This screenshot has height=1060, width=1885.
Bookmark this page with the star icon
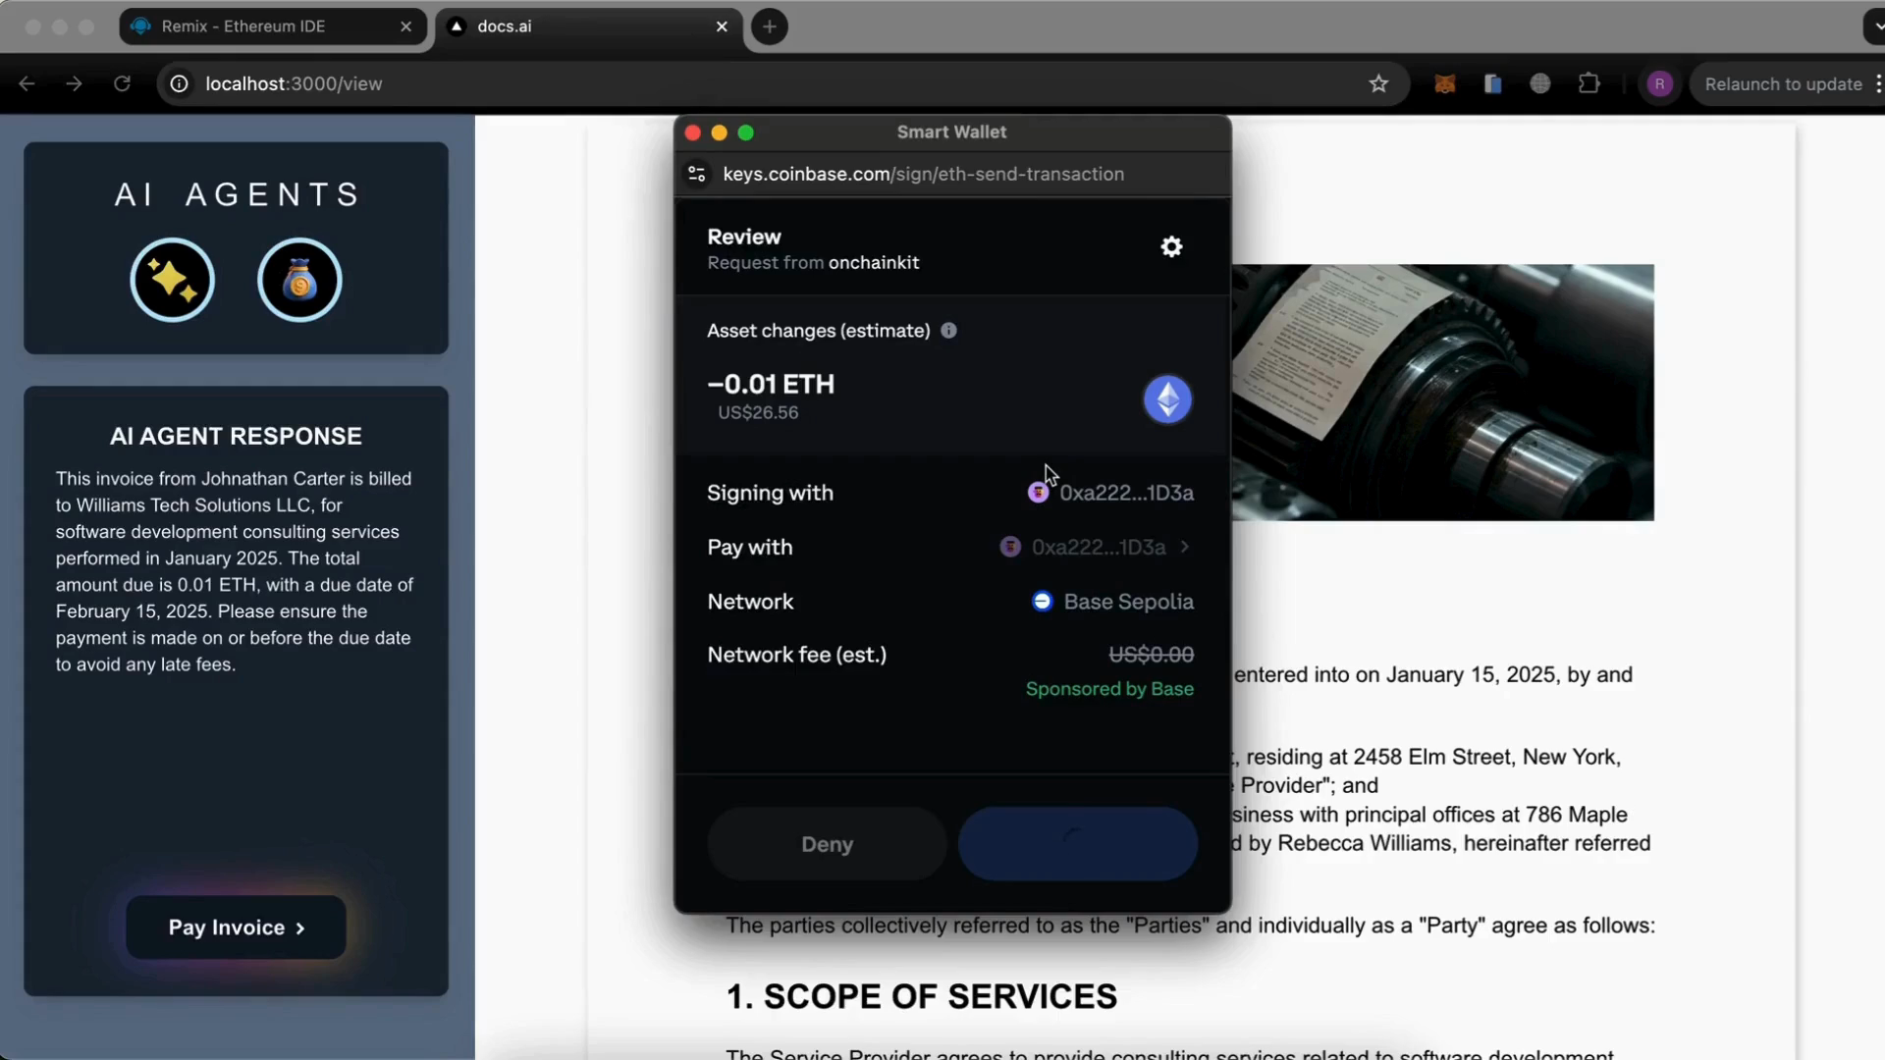coord(1378,84)
